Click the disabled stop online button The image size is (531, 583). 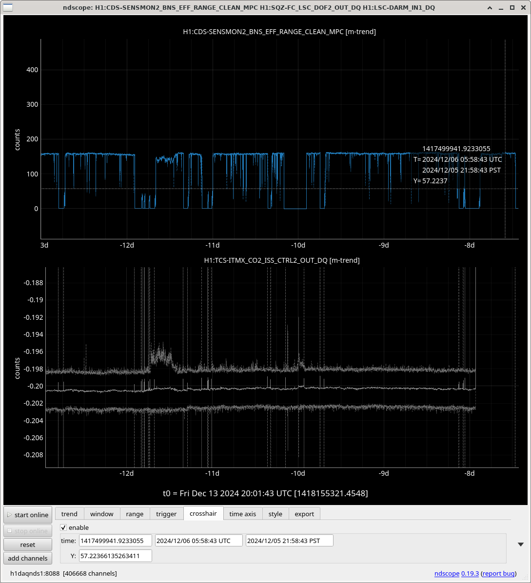coord(28,531)
